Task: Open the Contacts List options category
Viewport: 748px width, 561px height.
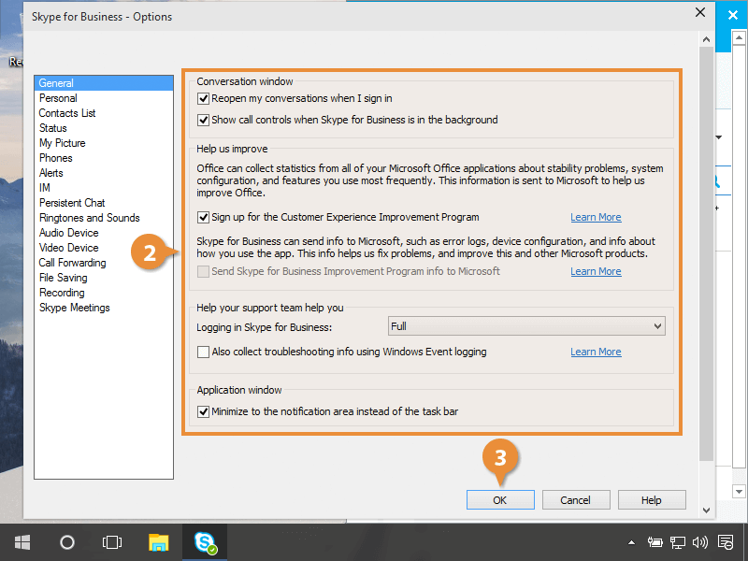Action: pyautogui.click(x=66, y=113)
